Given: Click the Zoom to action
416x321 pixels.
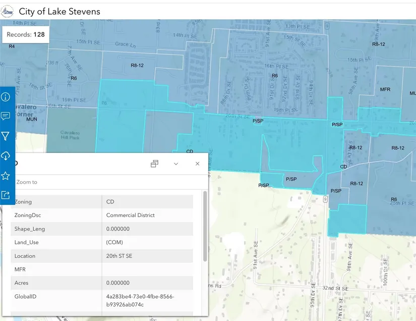Looking at the screenshot, I should [x=27, y=182].
